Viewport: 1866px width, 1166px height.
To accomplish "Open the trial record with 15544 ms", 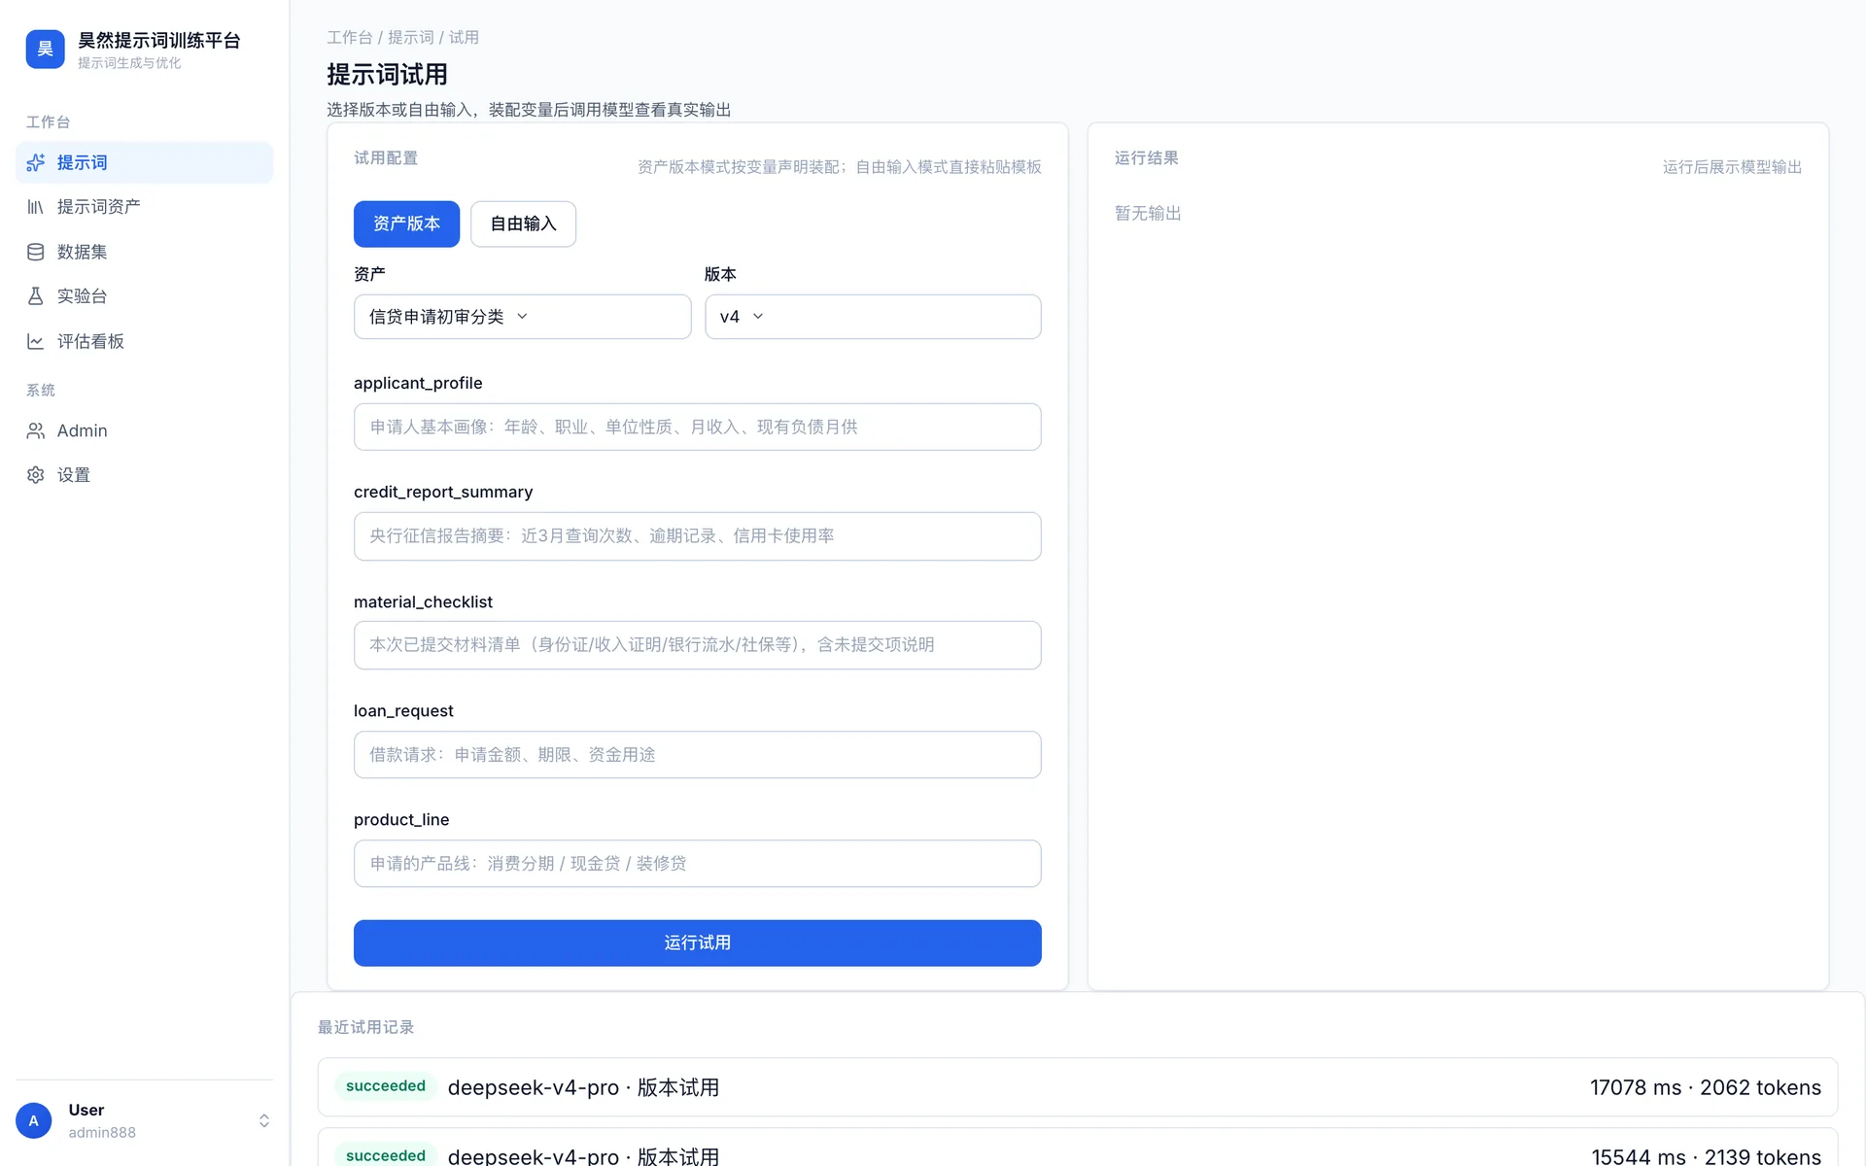I will coord(1077,1148).
